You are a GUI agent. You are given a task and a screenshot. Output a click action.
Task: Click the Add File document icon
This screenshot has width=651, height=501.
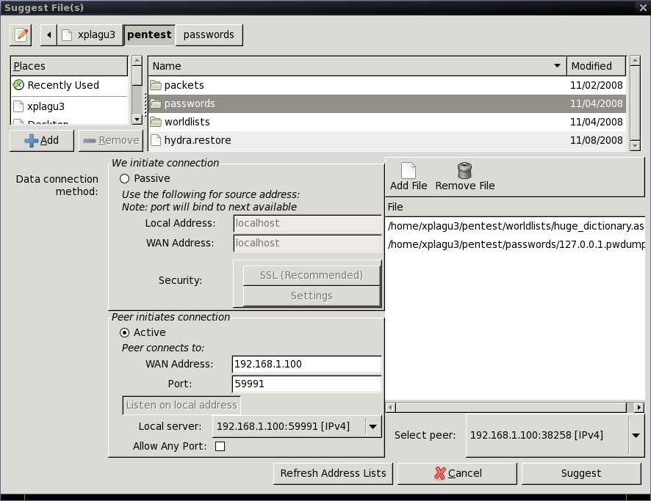(x=409, y=171)
